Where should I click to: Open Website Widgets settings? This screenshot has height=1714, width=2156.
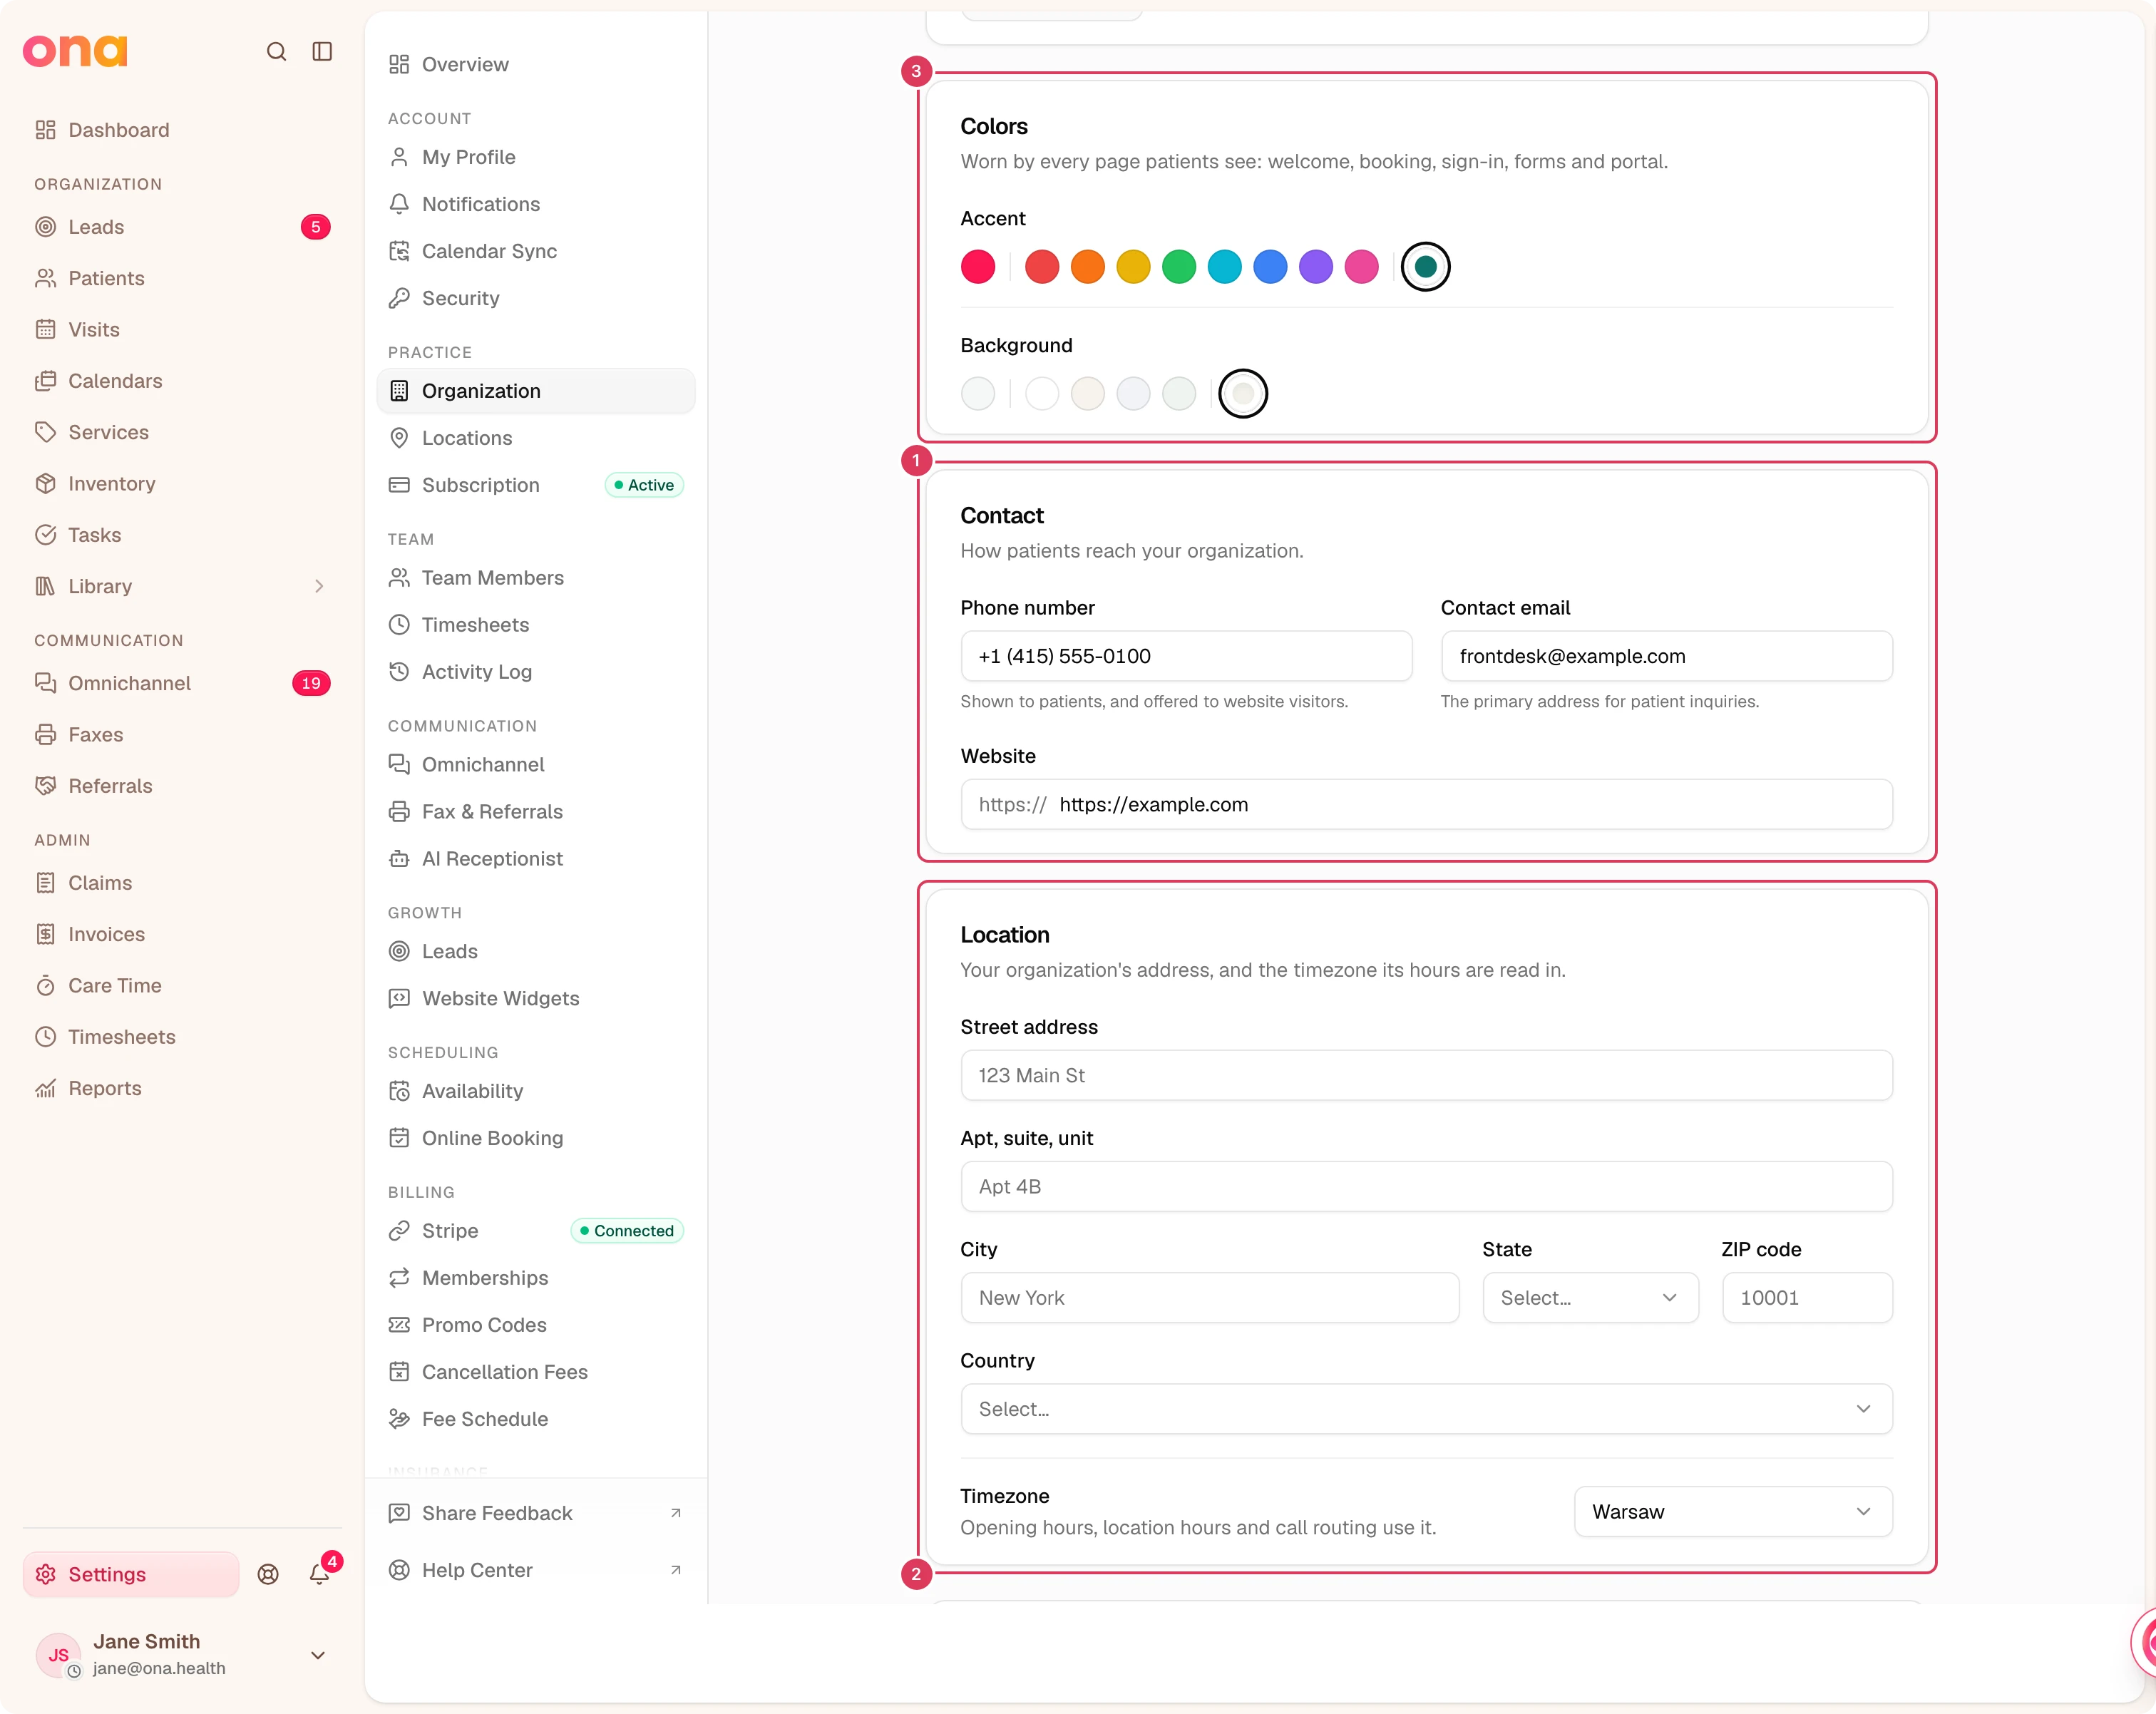pos(536,998)
